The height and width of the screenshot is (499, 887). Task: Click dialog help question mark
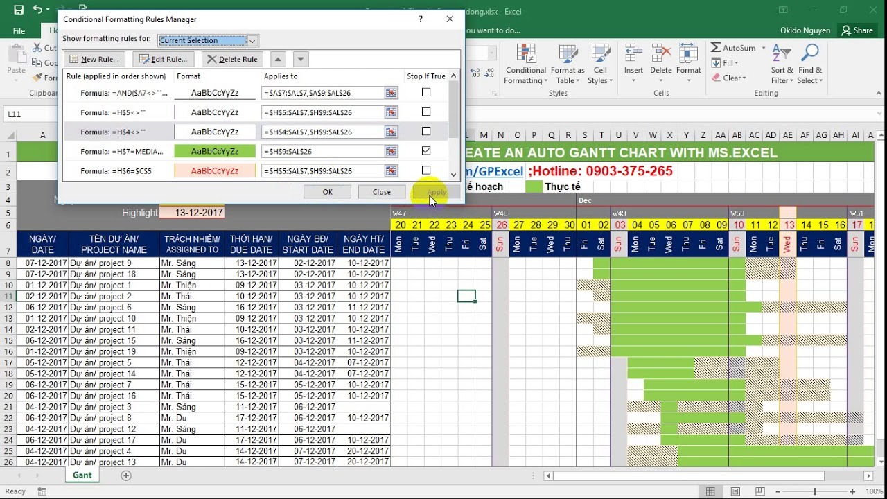tap(421, 19)
